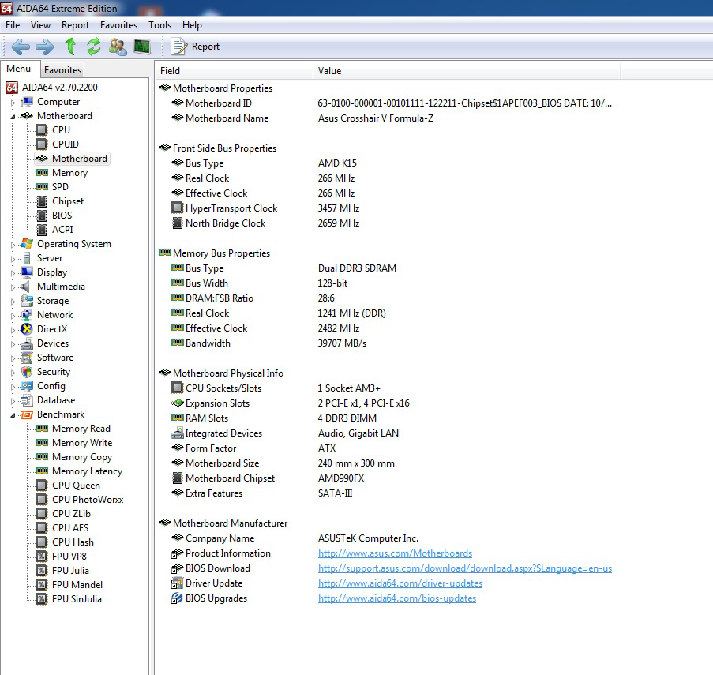
Task: Select the Chipset tree item
Action: 68,201
